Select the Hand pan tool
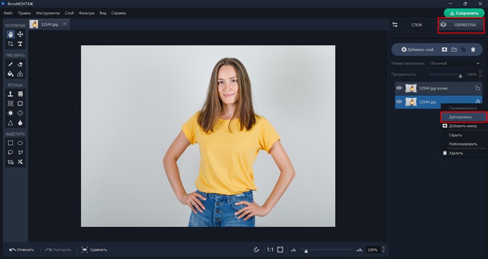This screenshot has width=488, height=259. point(10,35)
